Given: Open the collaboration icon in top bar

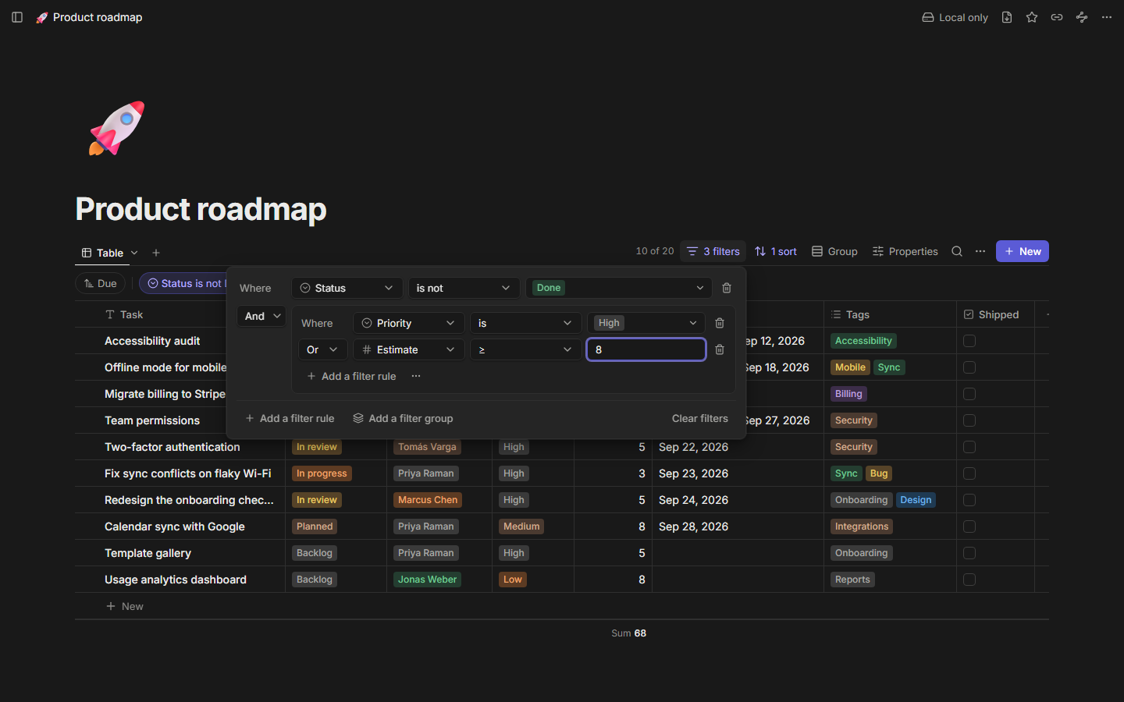Looking at the screenshot, I should 1082,17.
